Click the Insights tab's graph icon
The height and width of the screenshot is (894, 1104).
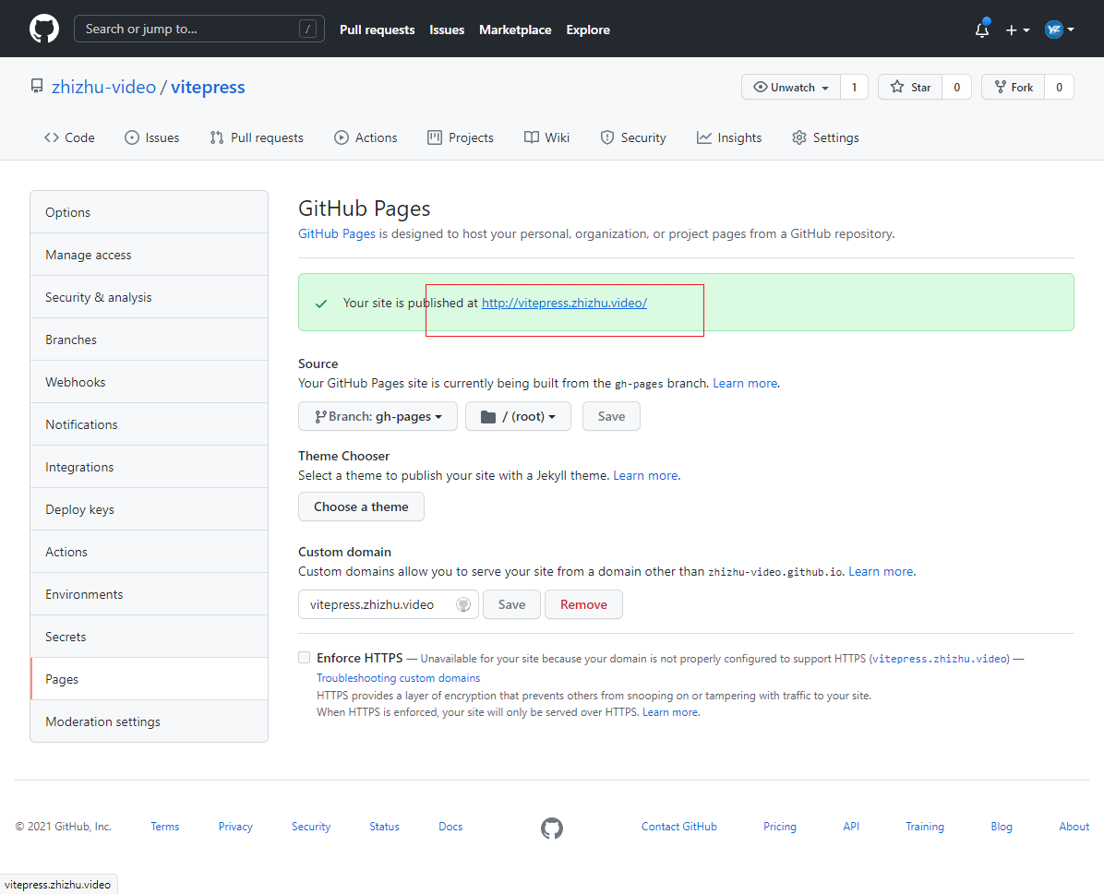coord(704,137)
